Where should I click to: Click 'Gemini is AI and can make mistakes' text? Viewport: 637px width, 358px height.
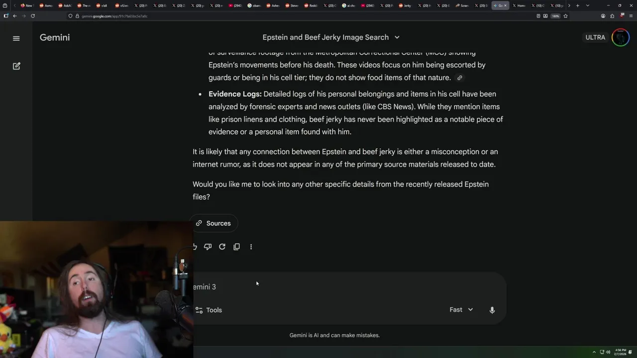pyautogui.click(x=334, y=335)
